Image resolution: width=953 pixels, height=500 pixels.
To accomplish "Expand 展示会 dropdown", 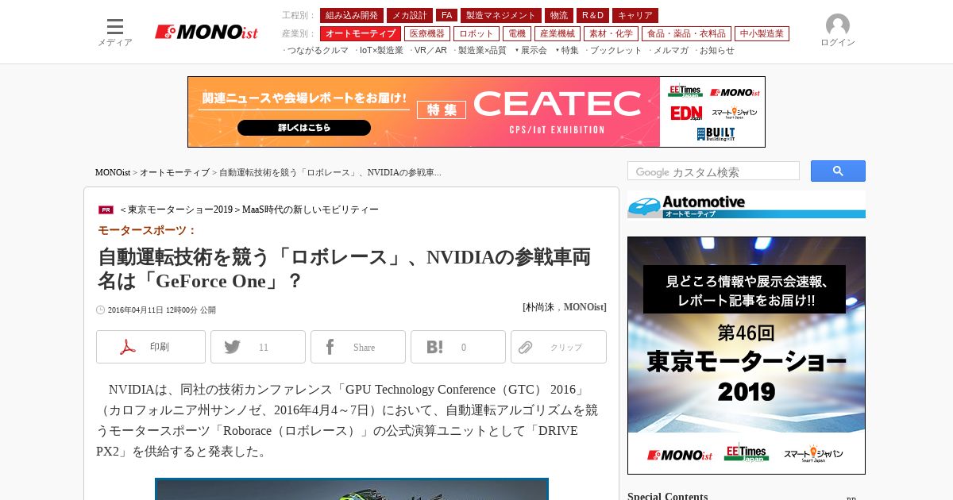I will (532, 50).
